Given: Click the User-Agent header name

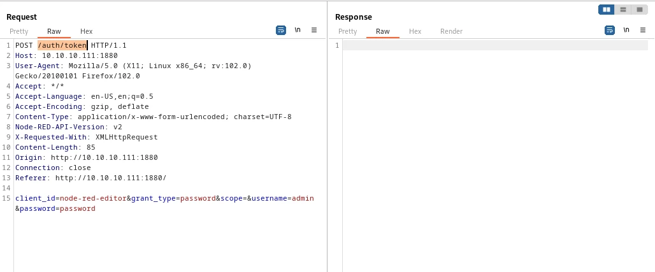Looking at the screenshot, I should [38, 66].
